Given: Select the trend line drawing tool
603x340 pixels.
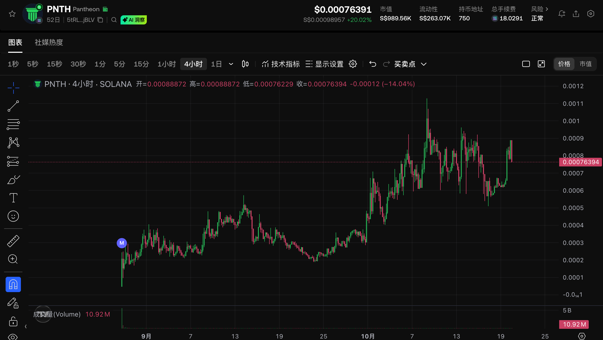Looking at the screenshot, I should click(x=13, y=106).
